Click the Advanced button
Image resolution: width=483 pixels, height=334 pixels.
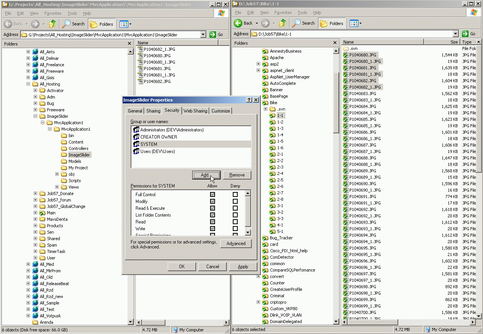(236, 243)
